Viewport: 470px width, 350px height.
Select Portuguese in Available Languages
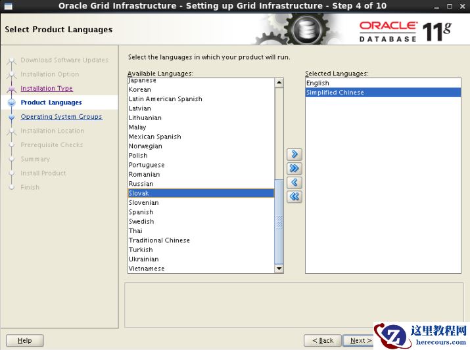click(201, 165)
